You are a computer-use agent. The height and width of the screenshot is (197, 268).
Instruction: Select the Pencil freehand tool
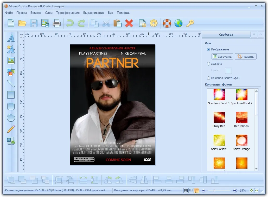click(11, 129)
